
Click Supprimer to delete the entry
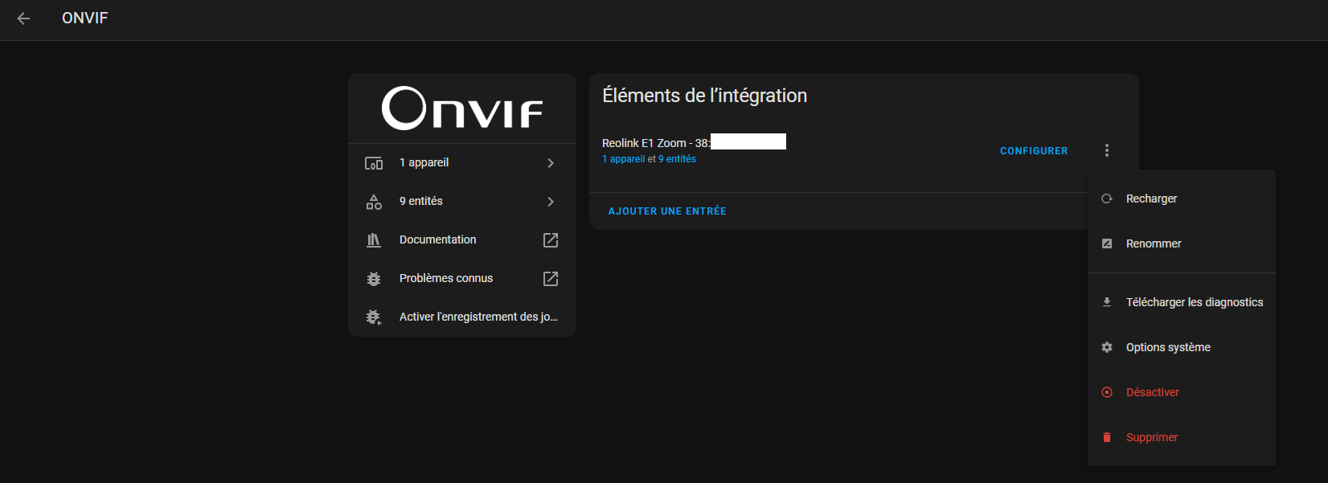[1151, 437]
